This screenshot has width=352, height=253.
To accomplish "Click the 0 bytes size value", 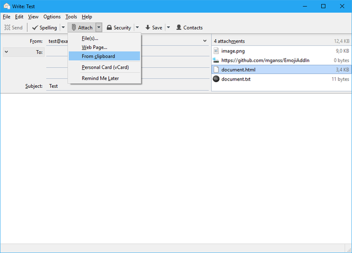I will click(x=341, y=61).
